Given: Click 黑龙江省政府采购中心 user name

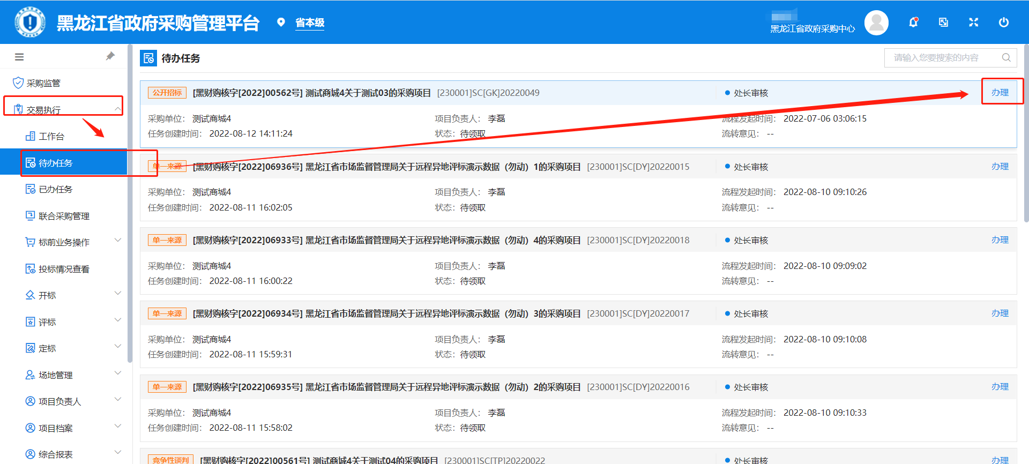Looking at the screenshot, I should [x=812, y=28].
